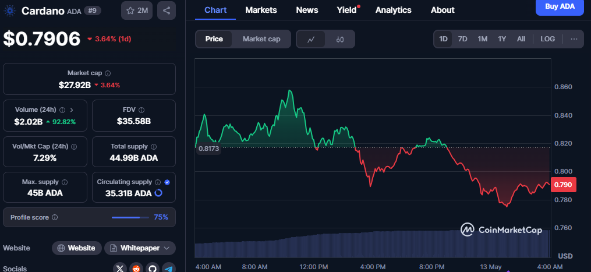Expand Volume (24h) details chevron

[72, 109]
